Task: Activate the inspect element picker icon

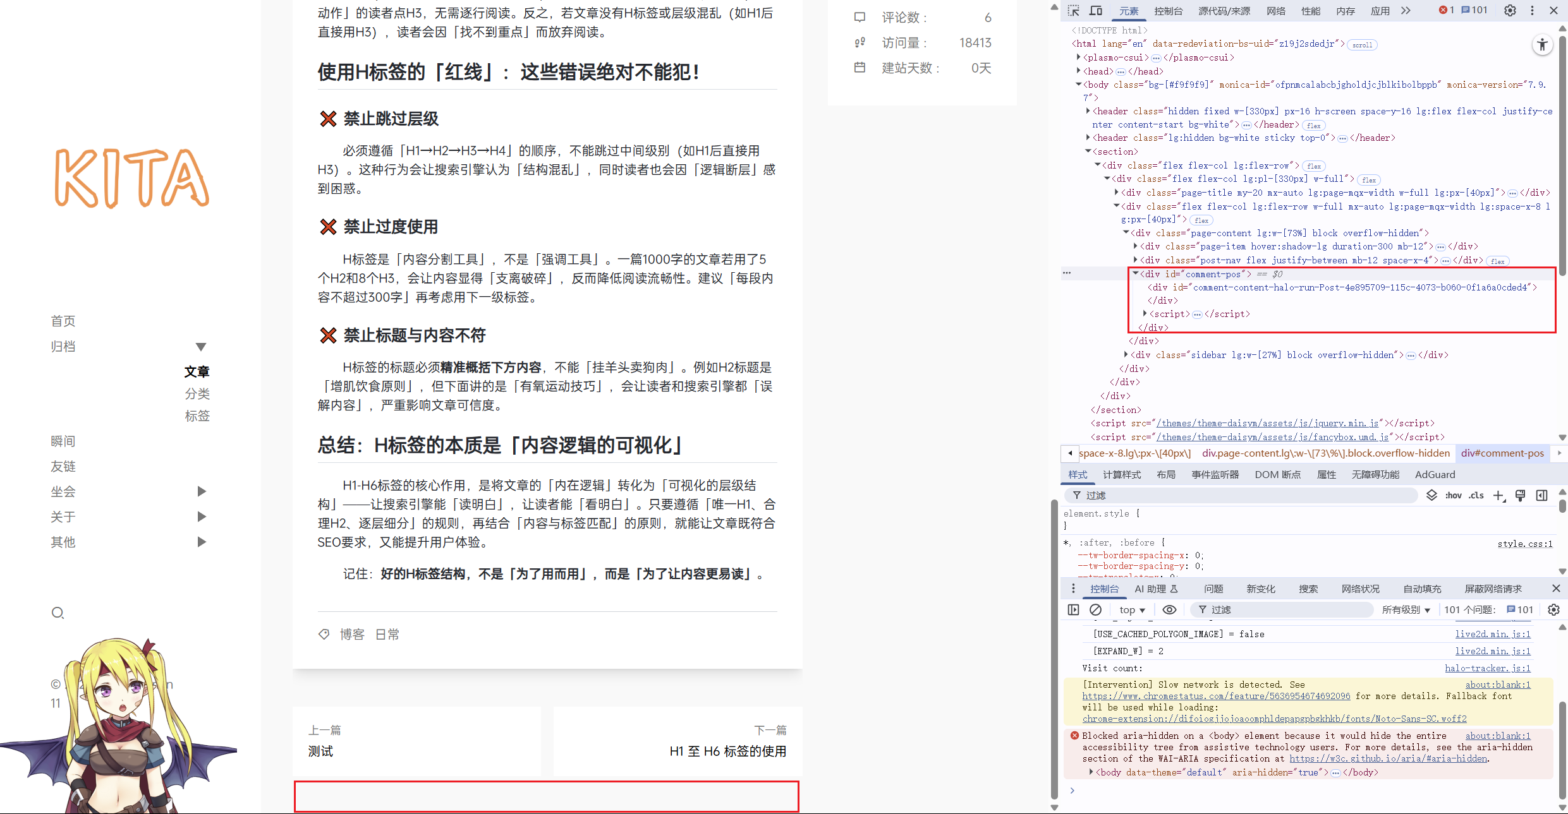Action: (1074, 11)
